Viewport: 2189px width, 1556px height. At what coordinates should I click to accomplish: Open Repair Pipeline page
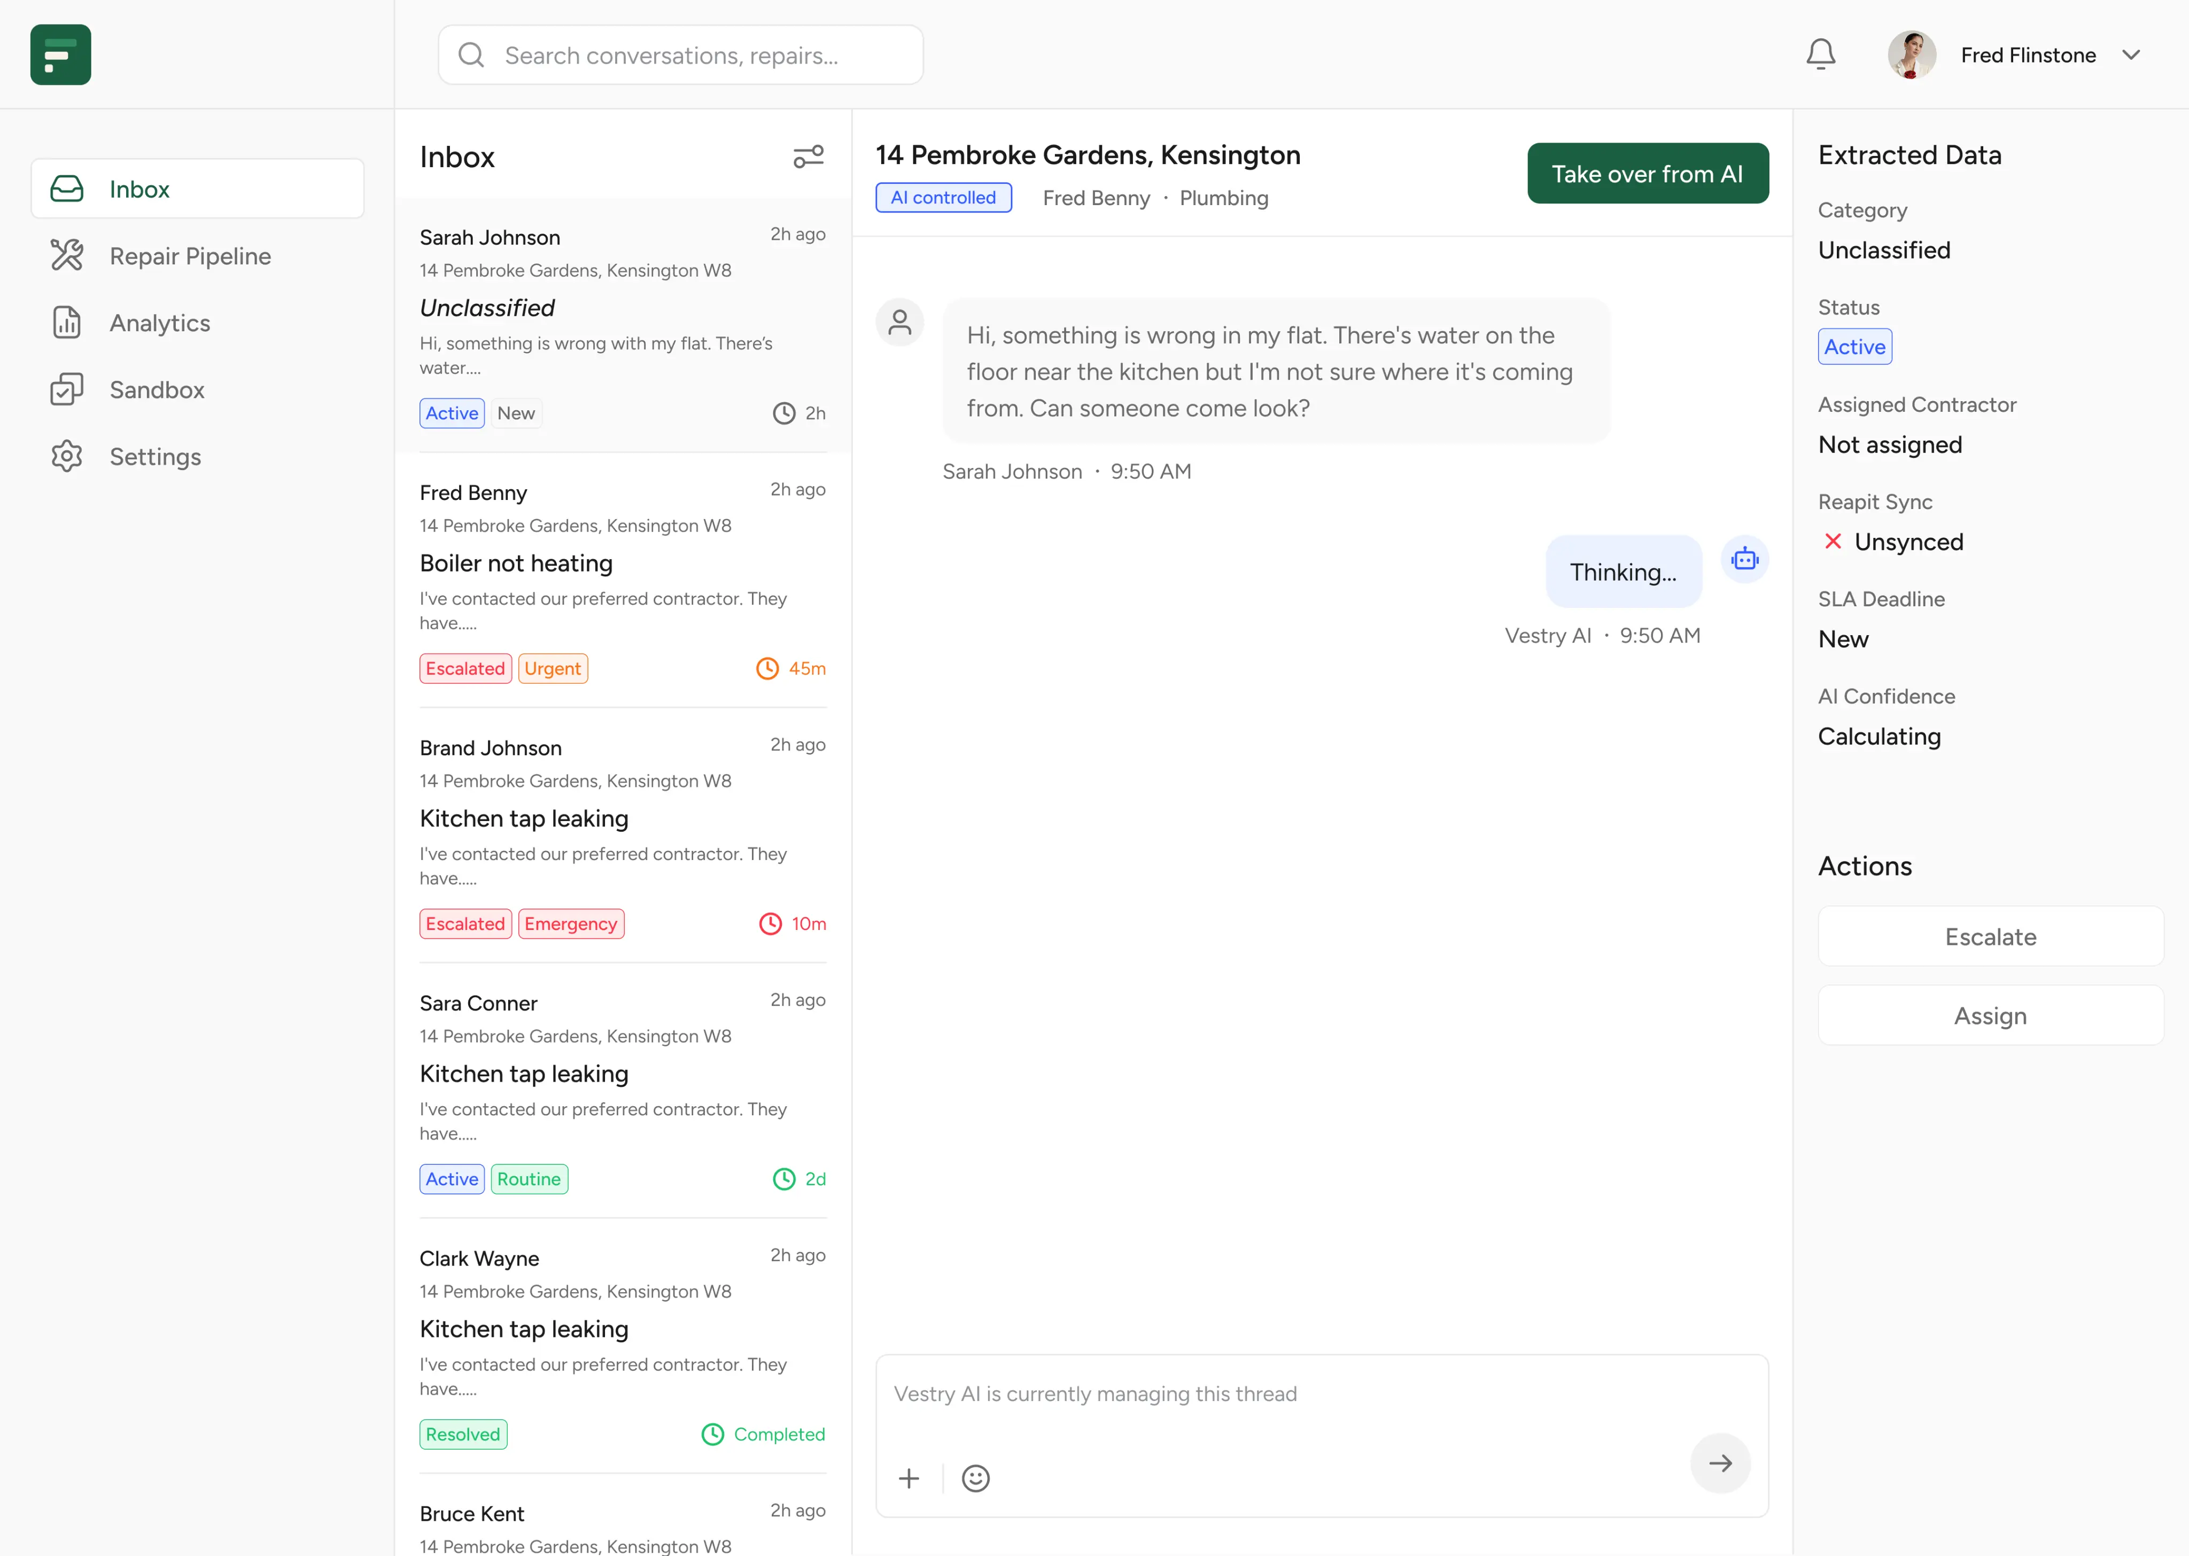pyautogui.click(x=197, y=256)
